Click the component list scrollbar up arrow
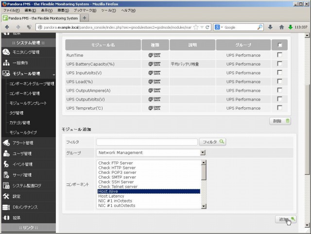Screen dimensions: 311x234 pos(204,163)
